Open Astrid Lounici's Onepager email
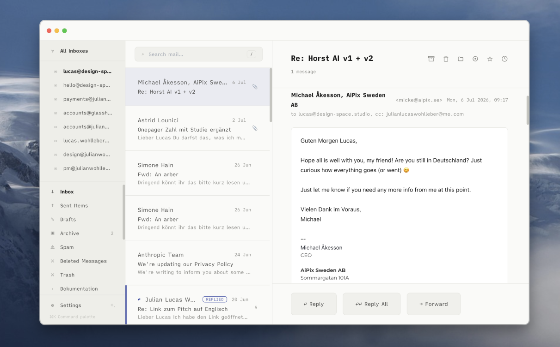The image size is (560, 347). (x=197, y=128)
